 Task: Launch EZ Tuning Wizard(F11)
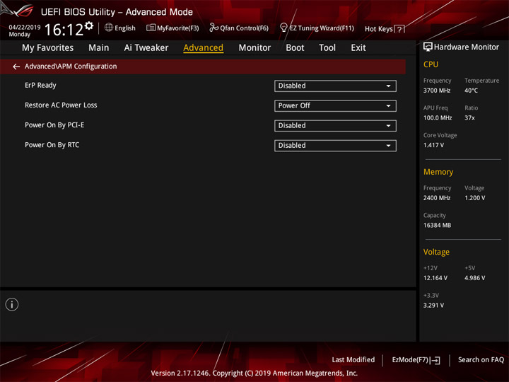[x=322, y=28]
